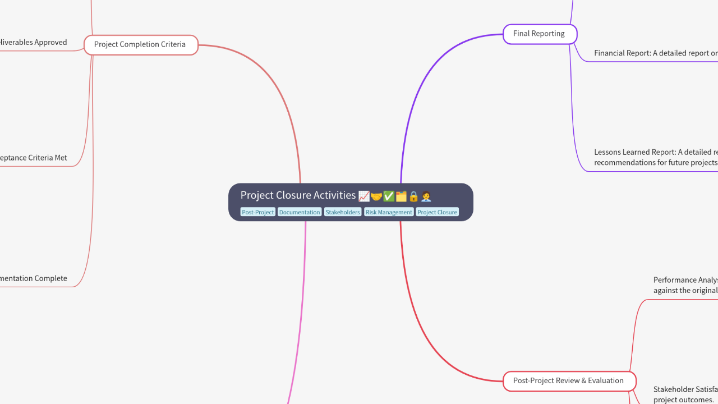Click the folder dividers emoji
This screenshot has height=404, width=718.
click(x=401, y=196)
